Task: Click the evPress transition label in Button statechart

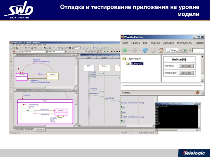Action: click(40, 74)
